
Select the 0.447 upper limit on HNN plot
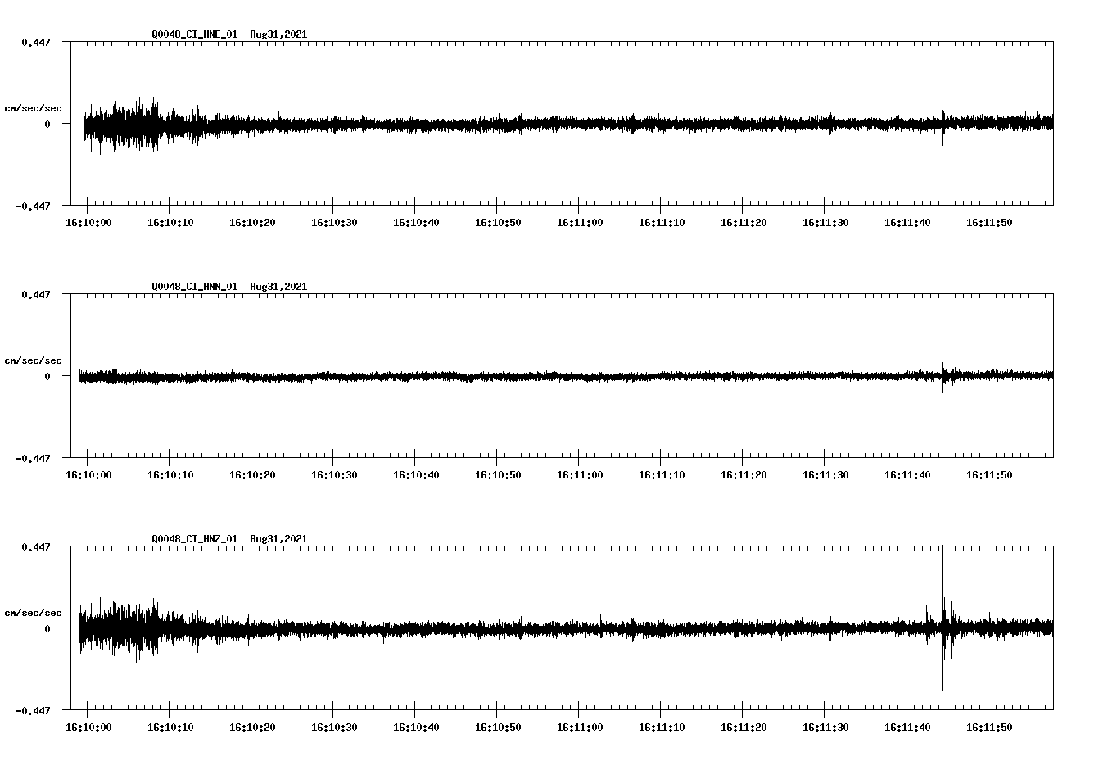[35, 294]
